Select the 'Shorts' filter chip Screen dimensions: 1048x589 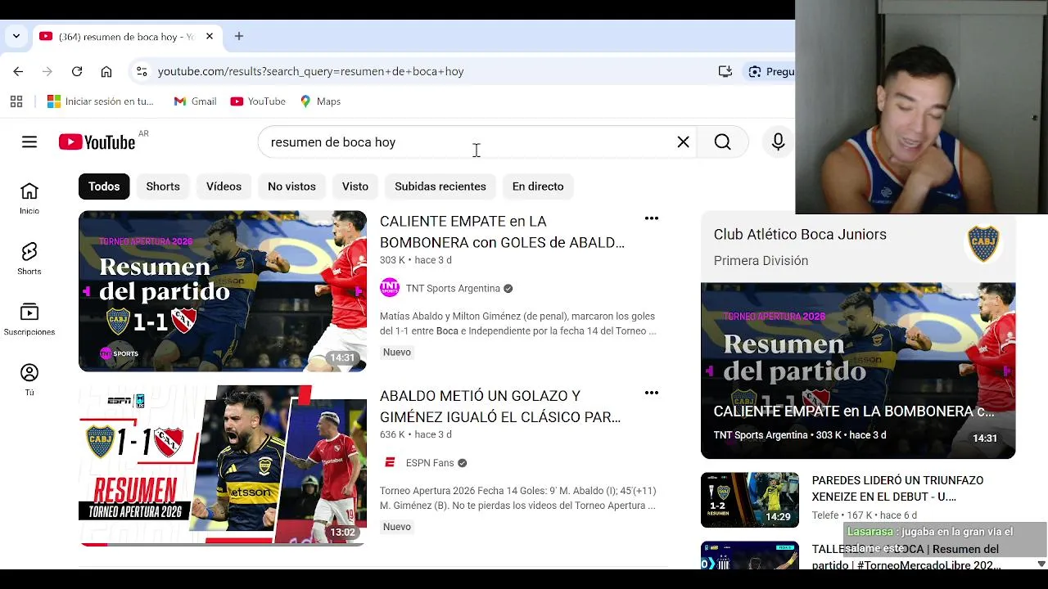coord(163,187)
